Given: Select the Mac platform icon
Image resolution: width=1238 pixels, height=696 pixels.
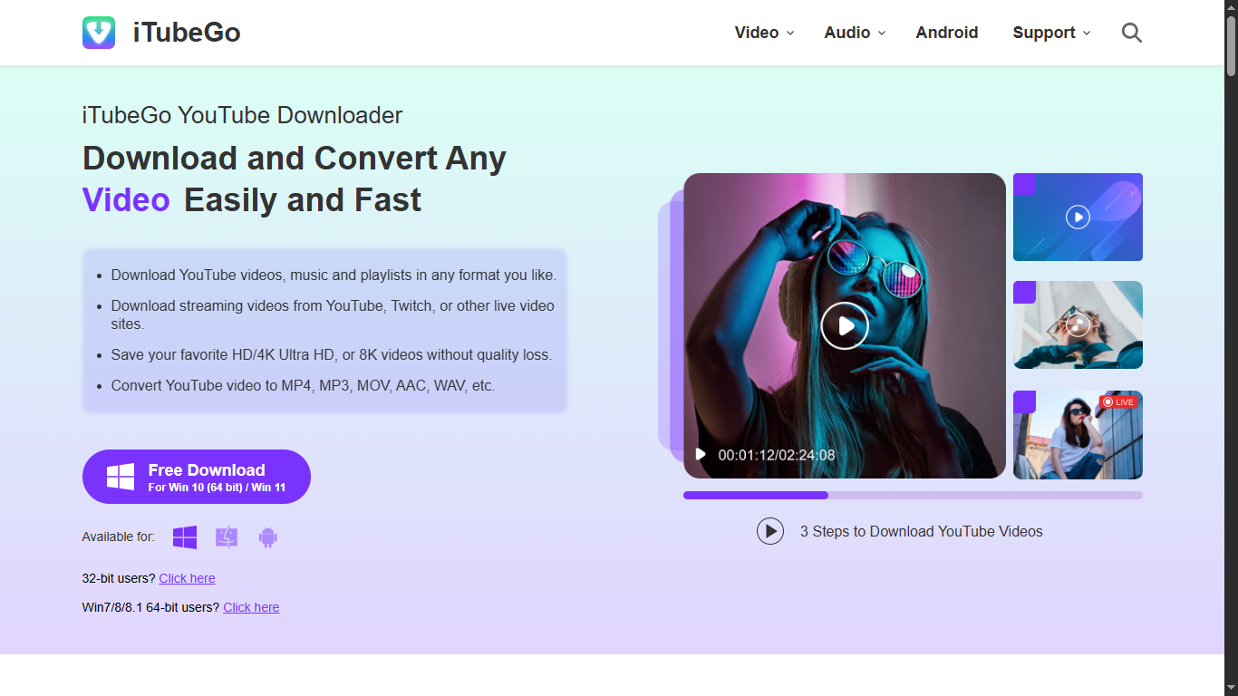Looking at the screenshot, I should click(227, 537).
